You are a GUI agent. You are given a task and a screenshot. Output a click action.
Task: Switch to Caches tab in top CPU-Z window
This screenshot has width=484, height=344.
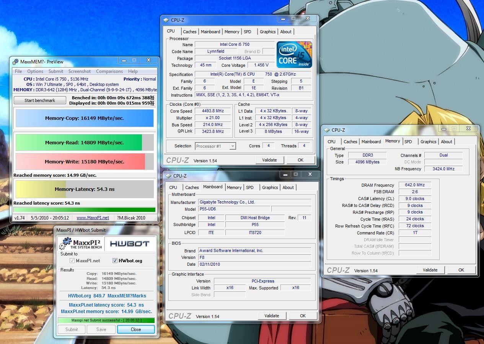pyautogui.click(x=189, y=32)
